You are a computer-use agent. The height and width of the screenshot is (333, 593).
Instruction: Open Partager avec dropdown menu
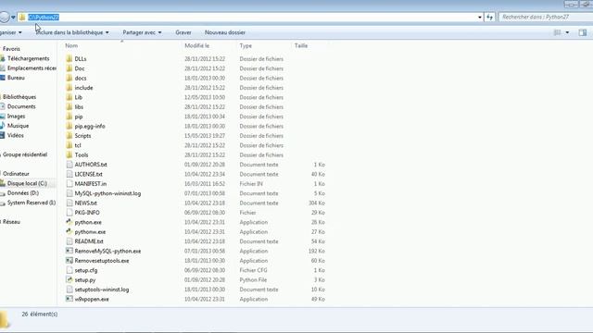coord(142,32)
